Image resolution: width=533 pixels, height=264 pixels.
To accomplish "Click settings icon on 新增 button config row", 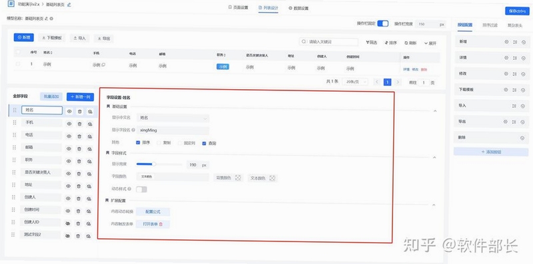I will tap(506, 42).
